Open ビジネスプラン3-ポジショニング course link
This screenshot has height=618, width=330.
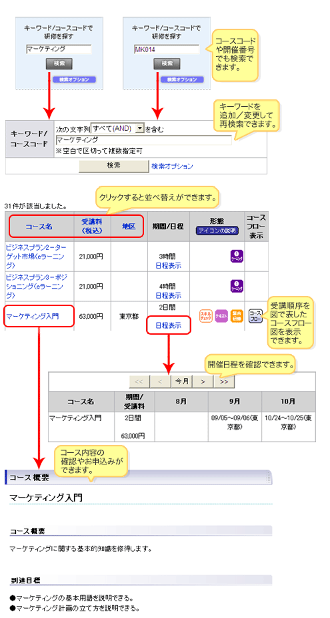click(36, 286)
